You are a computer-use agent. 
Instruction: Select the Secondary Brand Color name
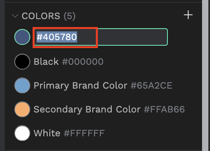tap(87, 110)
